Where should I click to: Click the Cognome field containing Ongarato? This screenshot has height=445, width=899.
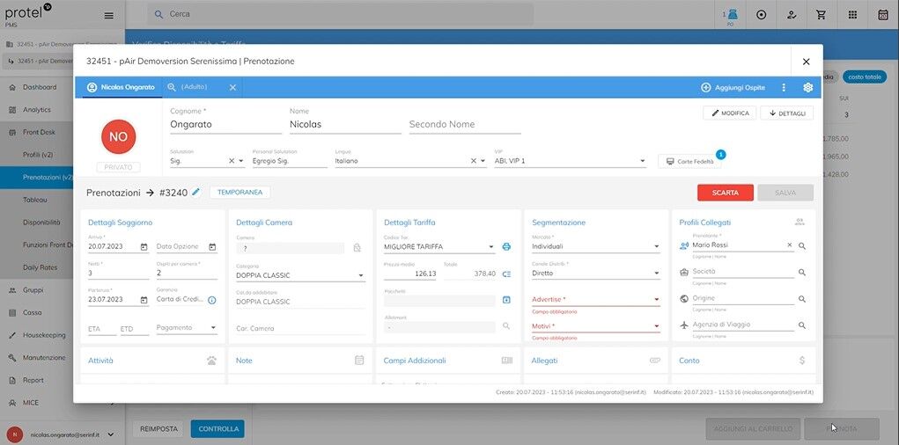pos(225,125)
